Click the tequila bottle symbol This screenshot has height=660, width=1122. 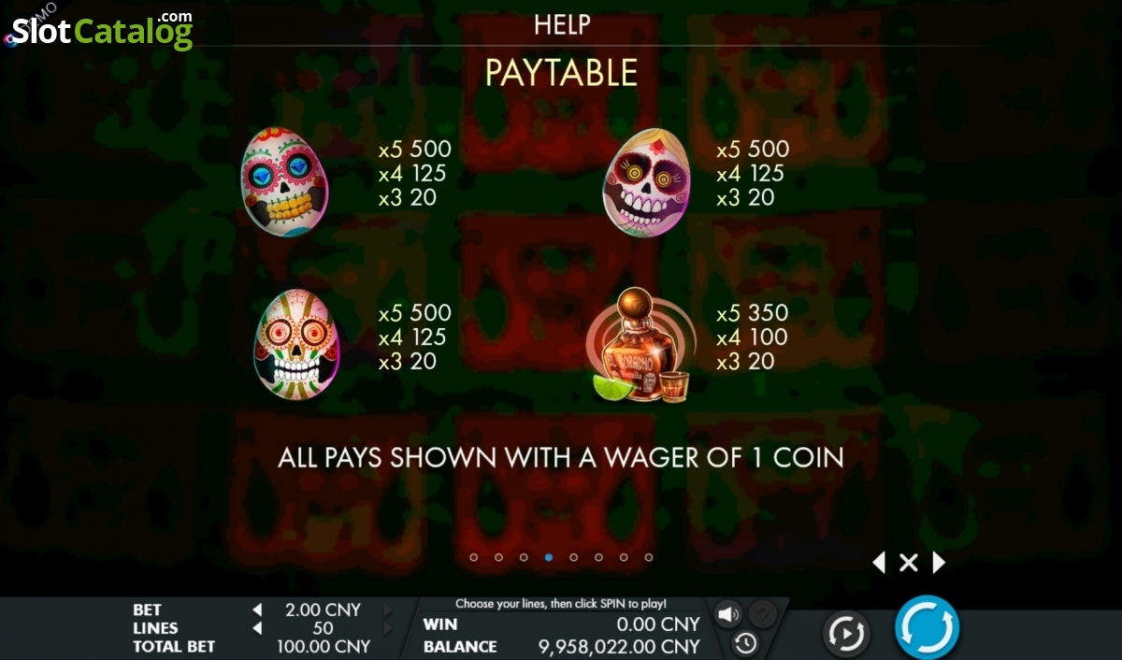pyautogui.click(x=641, y=345)
